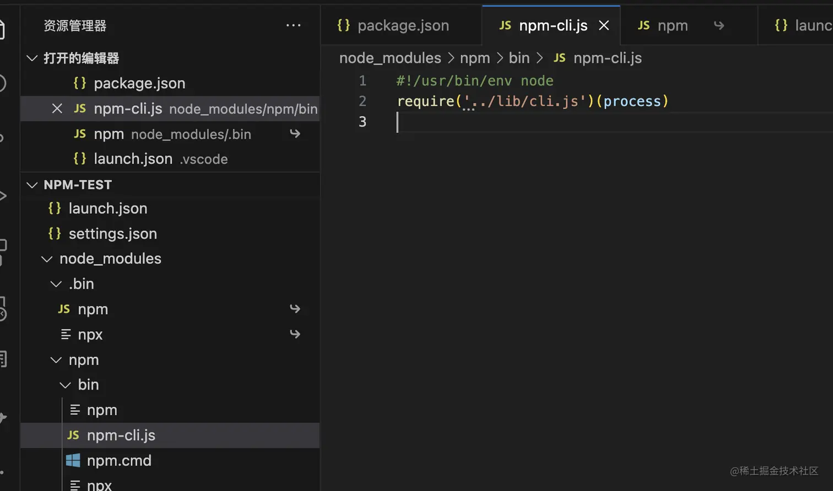
Task: Click npm-cli.js in the breadcrumb
Action: click(x=608, y=58)
